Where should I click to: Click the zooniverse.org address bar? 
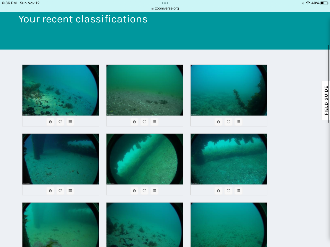point(165,8)
